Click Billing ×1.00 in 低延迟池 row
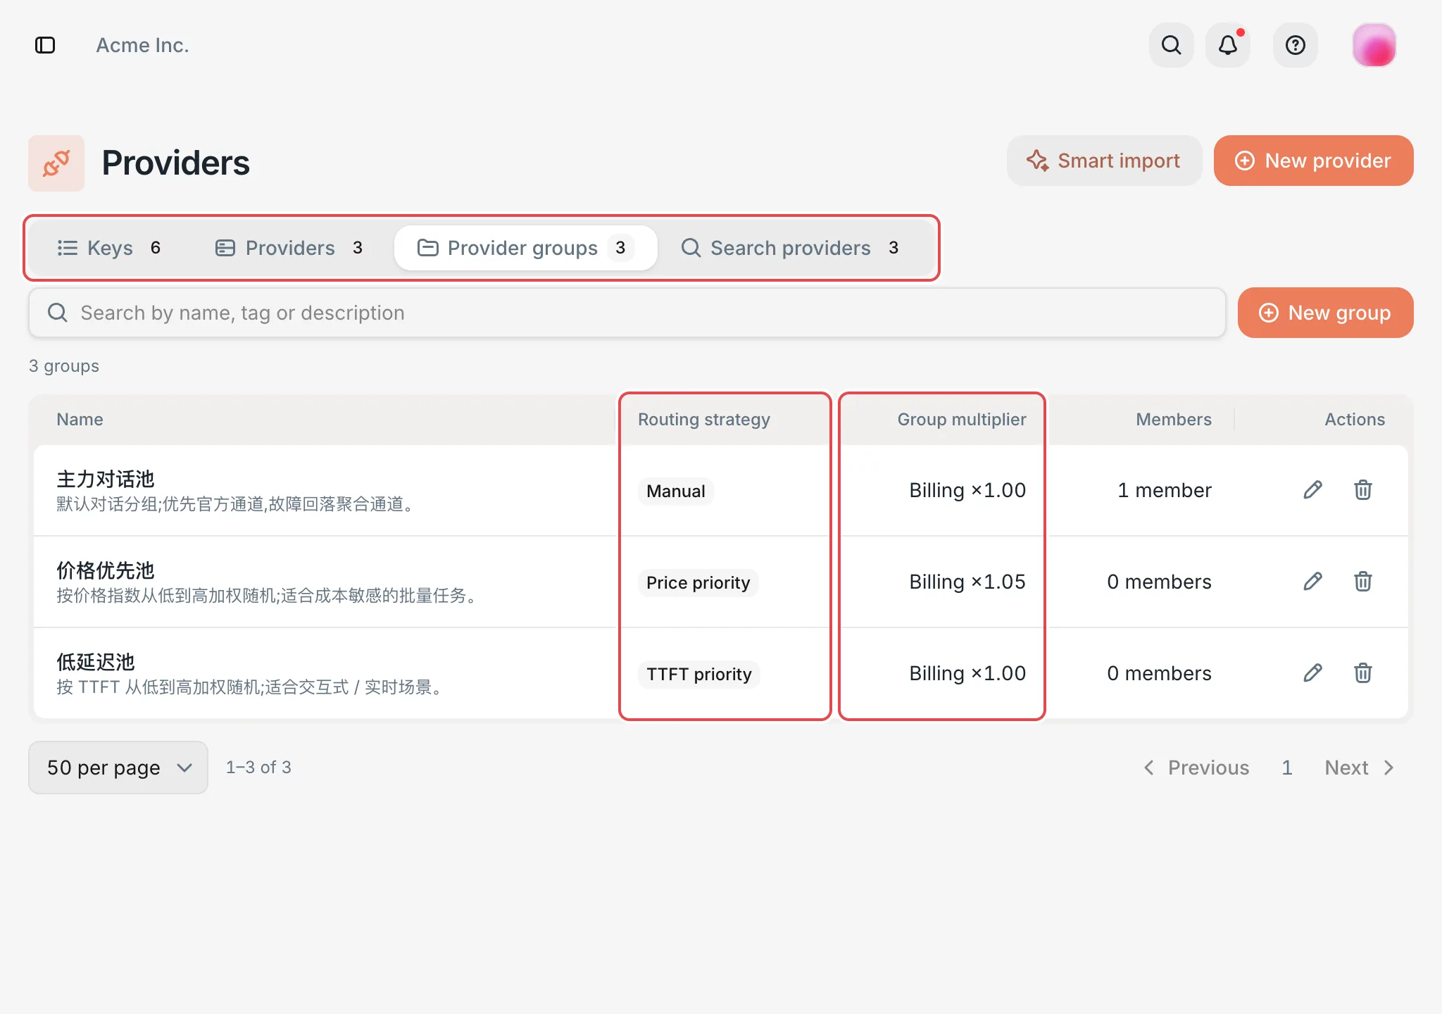The height and width of the screenshot is (1014, 1442). point(967,673)
